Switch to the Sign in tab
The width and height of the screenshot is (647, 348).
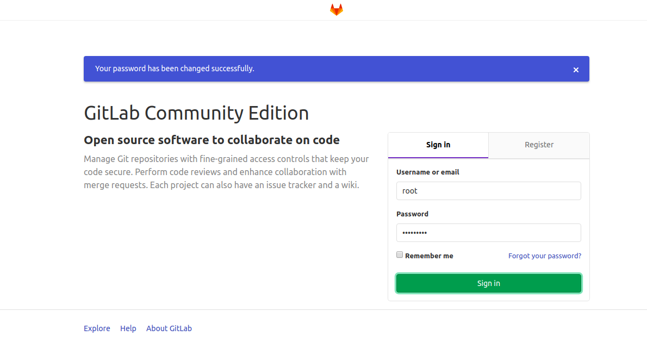pos(438,145)
